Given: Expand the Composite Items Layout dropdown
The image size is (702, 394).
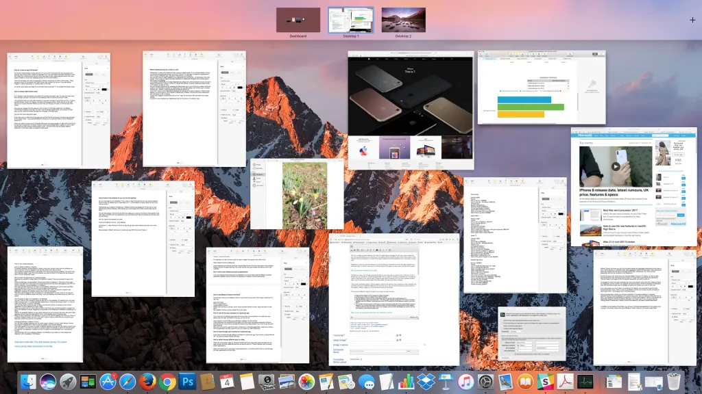Looking at the screenshot, I should 356,359.
